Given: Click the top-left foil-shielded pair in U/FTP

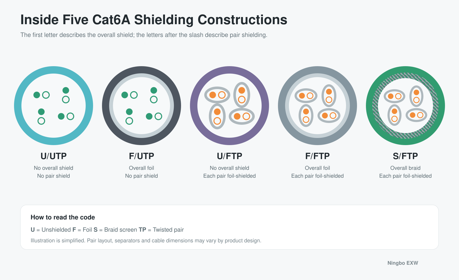Looking at the screenshot, I should [x=217, y=95].
